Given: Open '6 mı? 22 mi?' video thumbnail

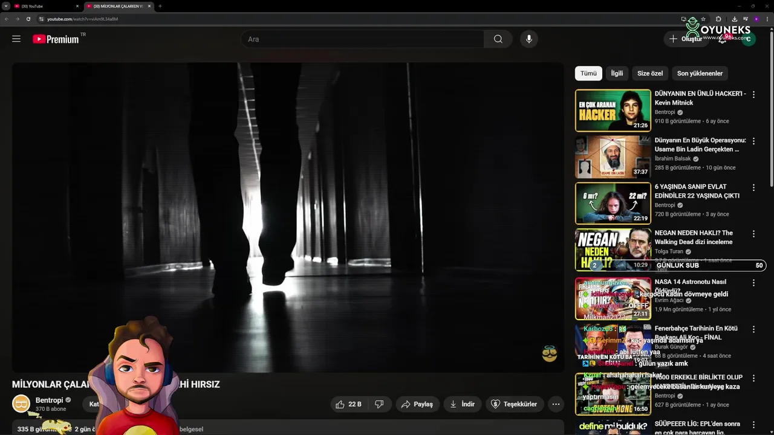Looking at the screenshot, I should pos(613,203).
